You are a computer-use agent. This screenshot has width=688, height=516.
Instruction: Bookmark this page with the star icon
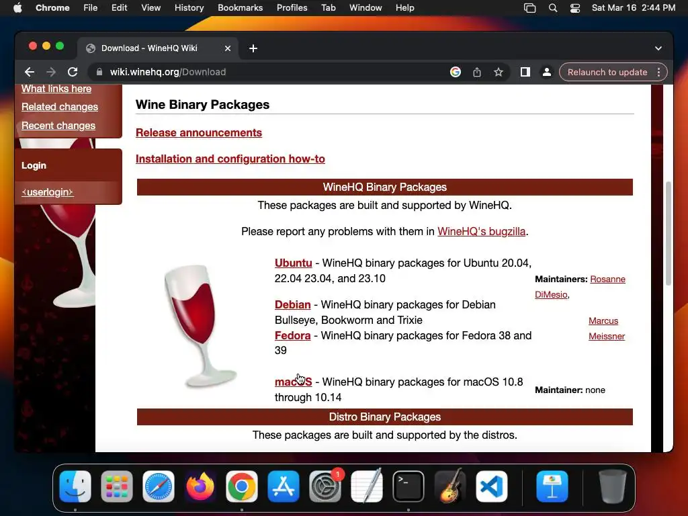point(499,72)
